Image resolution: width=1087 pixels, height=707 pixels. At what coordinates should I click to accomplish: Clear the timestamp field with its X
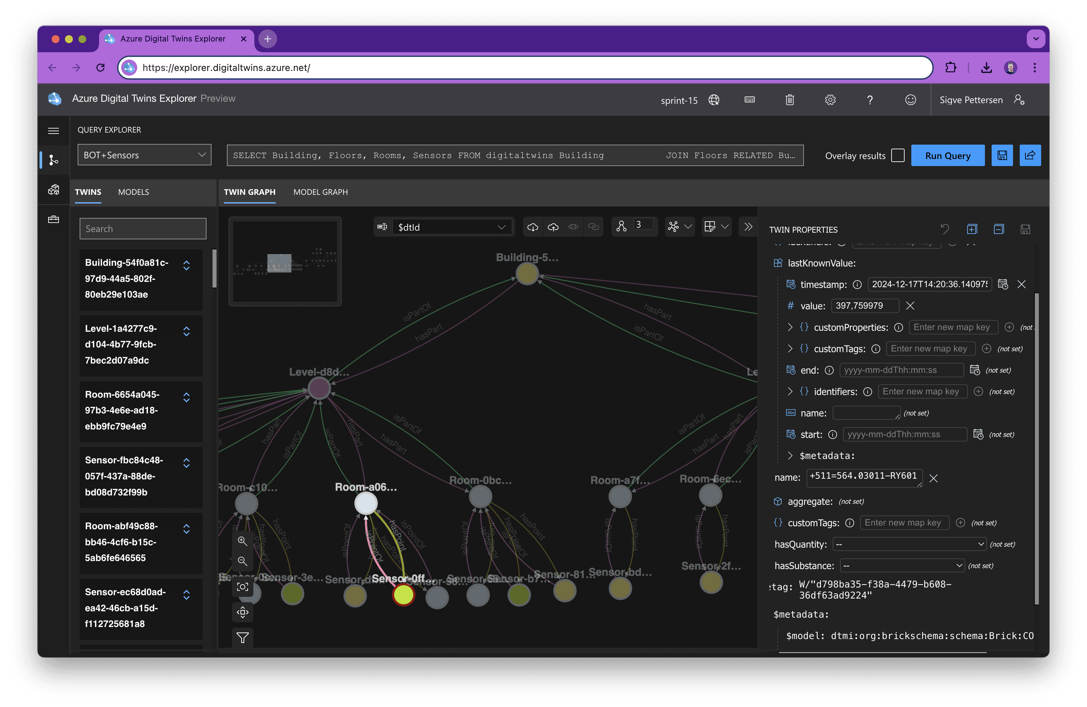(1022, 285)
